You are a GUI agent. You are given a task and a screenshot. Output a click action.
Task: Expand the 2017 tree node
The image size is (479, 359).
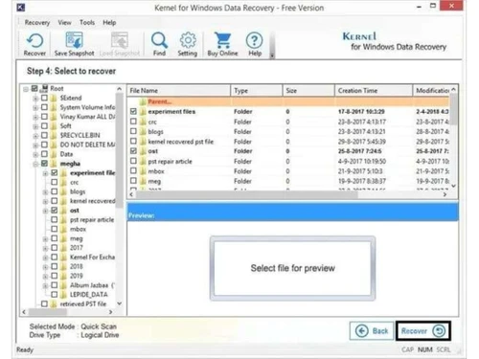(x=45, y=248)
